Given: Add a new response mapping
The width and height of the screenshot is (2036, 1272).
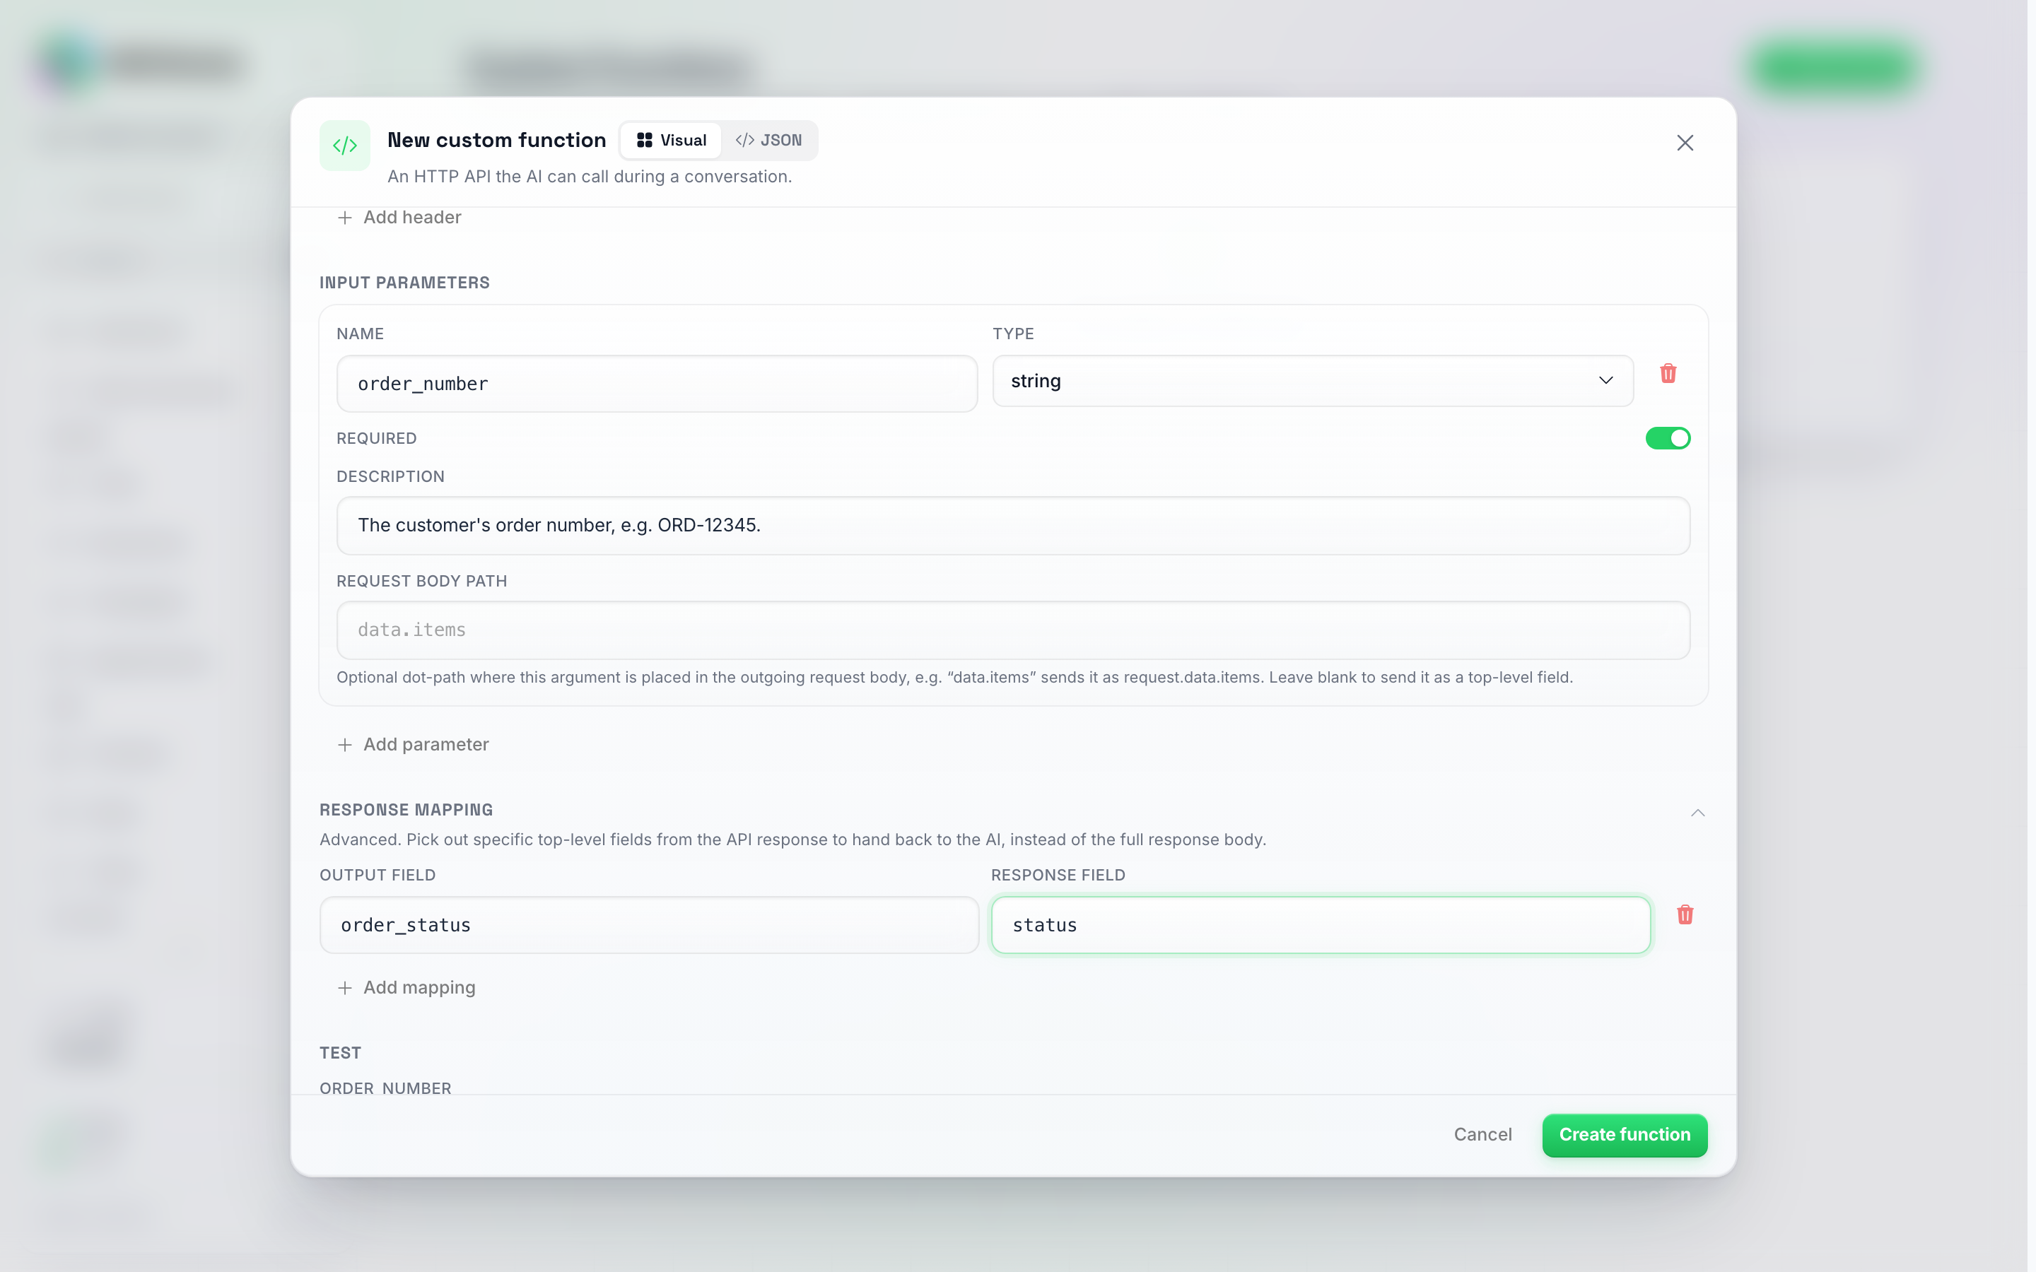Looking at the screenshot, I should click(x=406, y=988).
